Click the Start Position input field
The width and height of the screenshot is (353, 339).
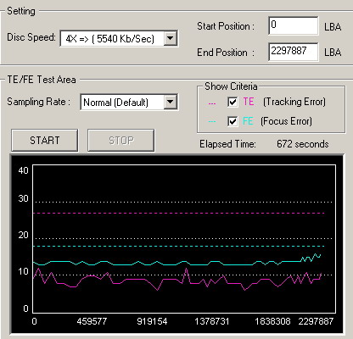[294, 25]
